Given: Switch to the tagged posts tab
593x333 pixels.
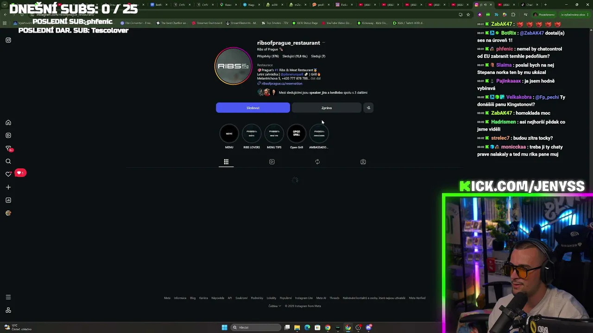Looking at the screenshot, I should (363, 162).
